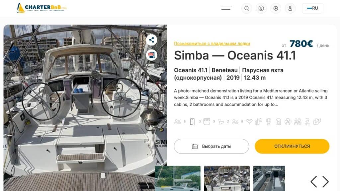The height and width of the screenshot is (191, 340).
Task: Click the toilet bathrooms icon
Action: point(221,122)
